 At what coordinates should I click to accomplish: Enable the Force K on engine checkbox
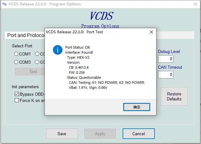pyautogui.click(x=17, y=100)
